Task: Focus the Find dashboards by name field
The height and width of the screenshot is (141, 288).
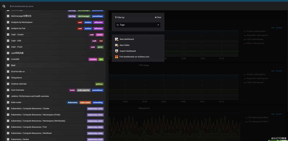Action: point(147,6)
